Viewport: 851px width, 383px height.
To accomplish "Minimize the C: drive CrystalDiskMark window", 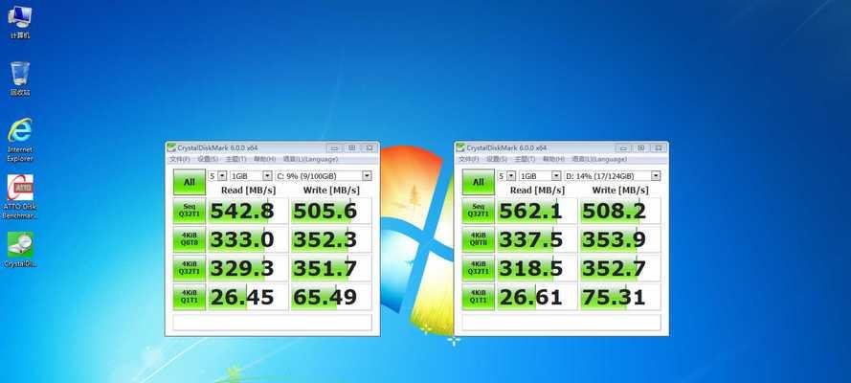I will point(334,147).
